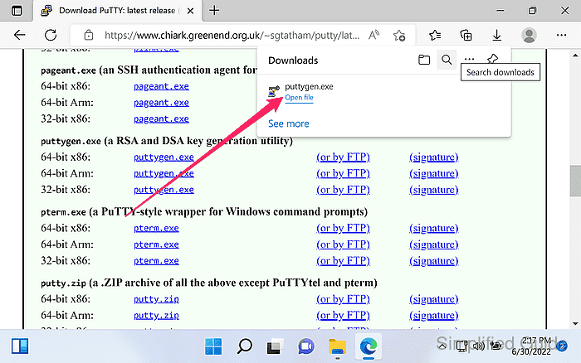Download 64-bit x86 puttygen.exe

164,157
